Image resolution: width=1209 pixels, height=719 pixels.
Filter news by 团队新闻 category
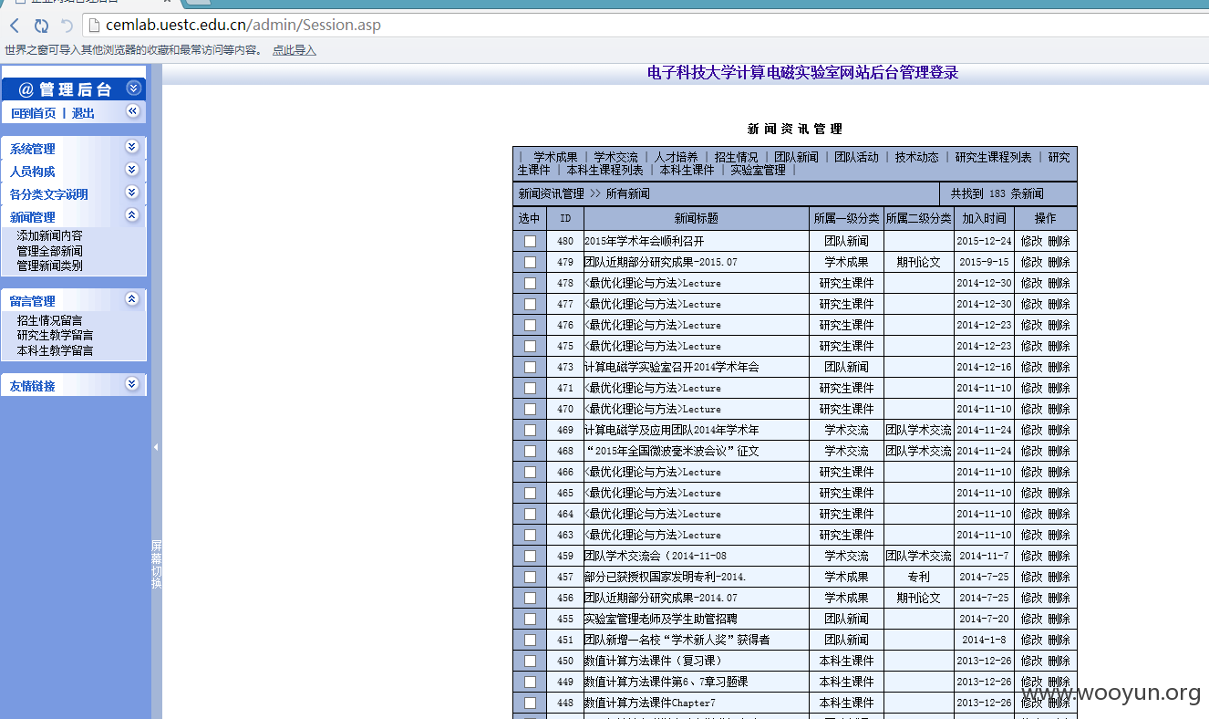click(796, 157)
